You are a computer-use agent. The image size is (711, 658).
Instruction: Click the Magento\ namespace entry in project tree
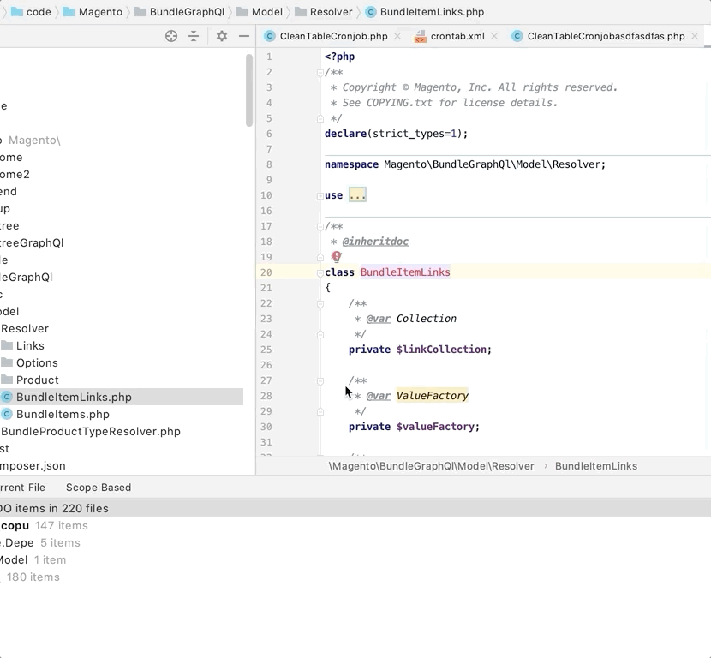point(34,141)
